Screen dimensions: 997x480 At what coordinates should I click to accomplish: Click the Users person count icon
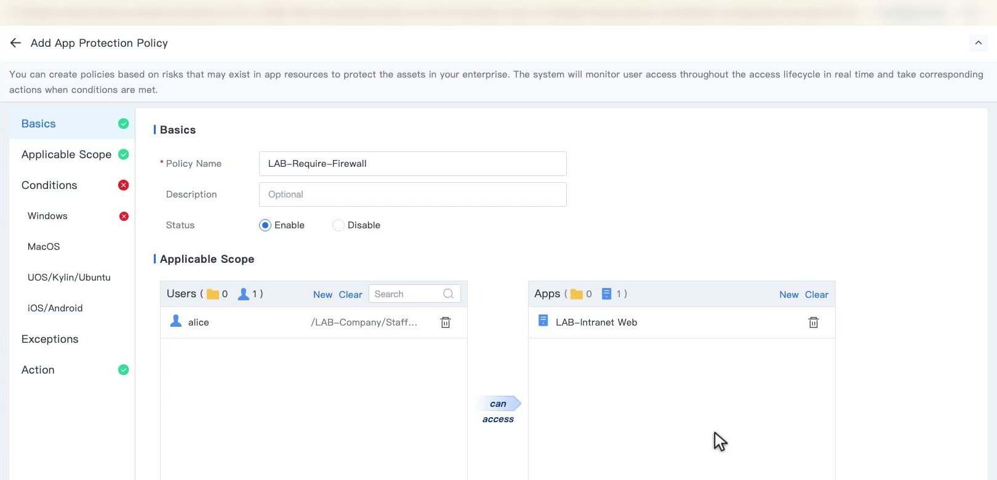(x=244, y=294)
